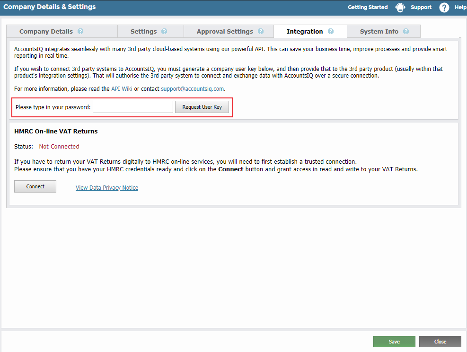Click help icon beside Integration tab
This screenshot has height=352, width=467.
tap(331, 31)
